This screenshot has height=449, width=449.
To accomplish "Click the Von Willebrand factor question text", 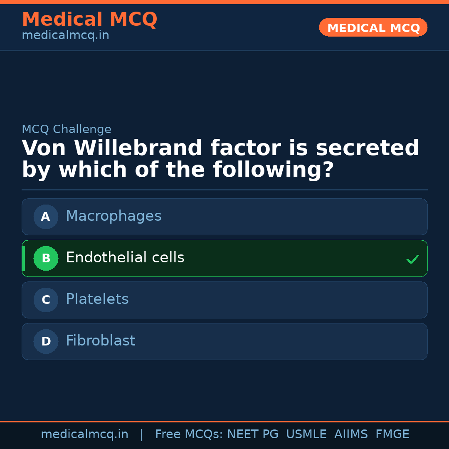I will click(x=220, y=159).
